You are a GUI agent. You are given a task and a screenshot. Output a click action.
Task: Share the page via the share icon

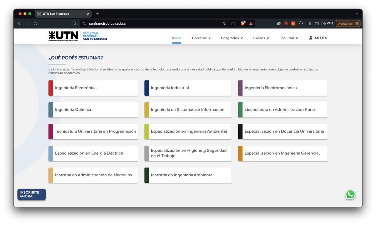[x=233, y=23]
